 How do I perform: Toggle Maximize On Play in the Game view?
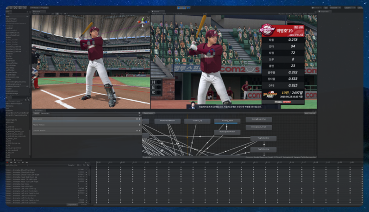(x=285, y=13)
